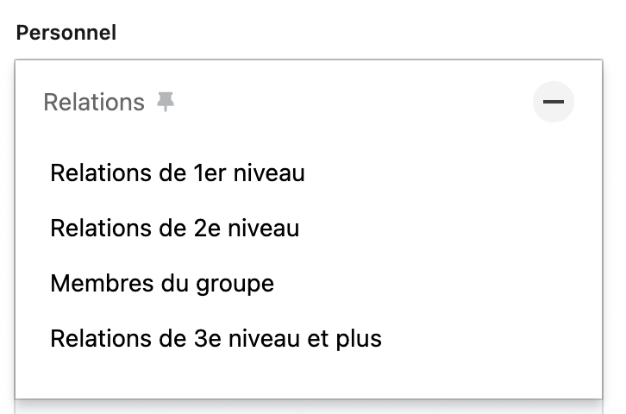Screen dimensions: 626x414
Task: Filter results by group members
Action: point(162,284)
